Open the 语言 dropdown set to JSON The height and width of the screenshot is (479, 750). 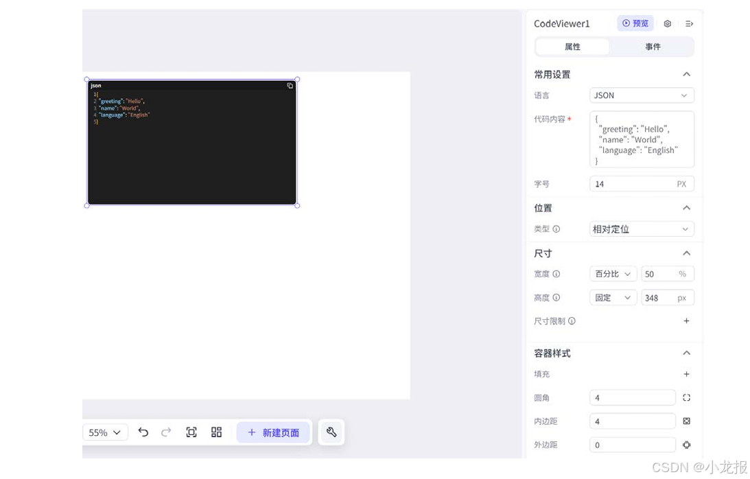pyautogui.click(x=641, y=95)
